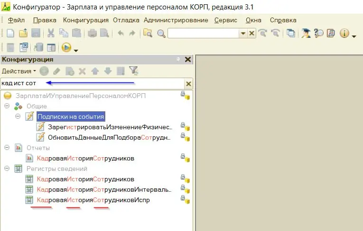Clear the toolbar search field
The width and height of the screenshot is (363, 231).
(x=251, y=34)
